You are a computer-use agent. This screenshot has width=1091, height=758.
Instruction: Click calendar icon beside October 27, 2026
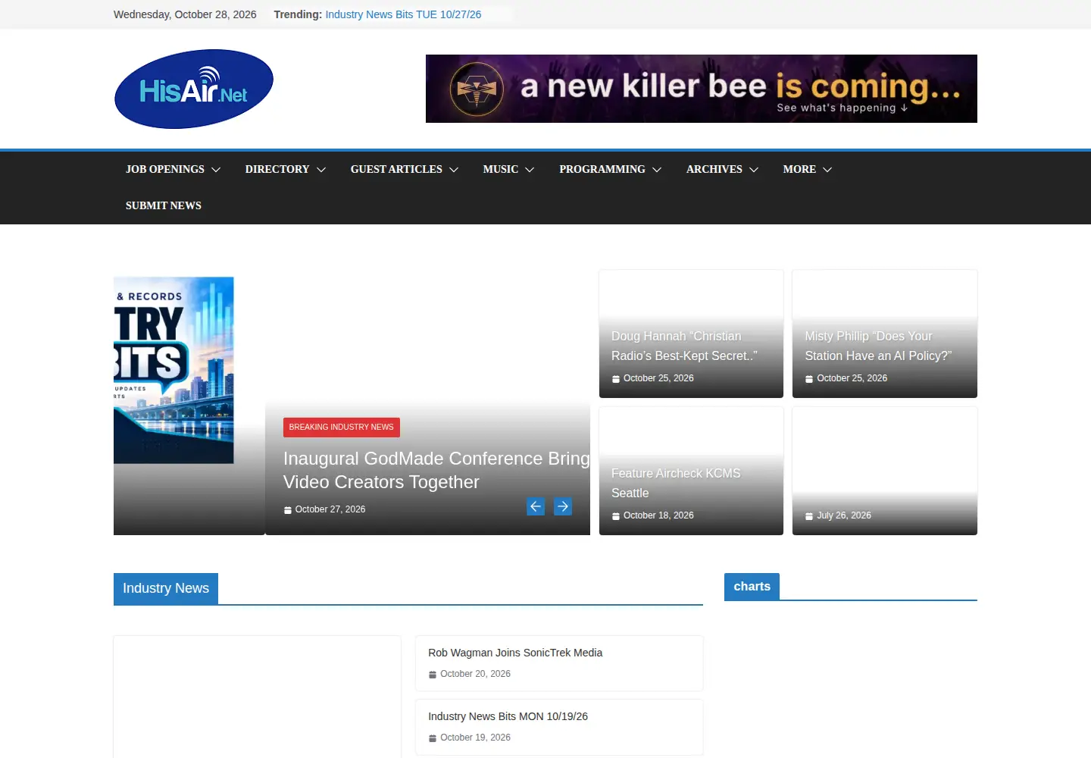point(287,510)
